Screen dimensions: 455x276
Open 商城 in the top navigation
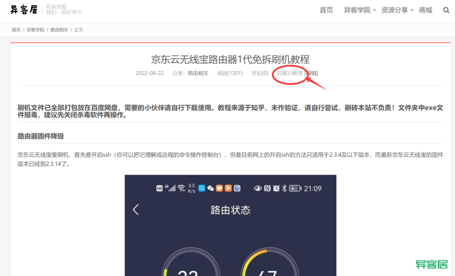point(425,10)
